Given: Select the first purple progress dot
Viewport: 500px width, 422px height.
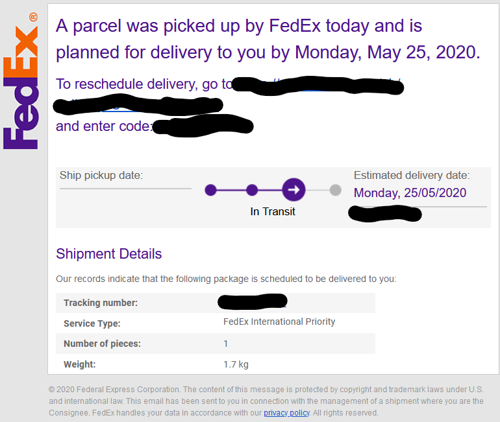Looking at the screenshot, I should tap(210, 190).
